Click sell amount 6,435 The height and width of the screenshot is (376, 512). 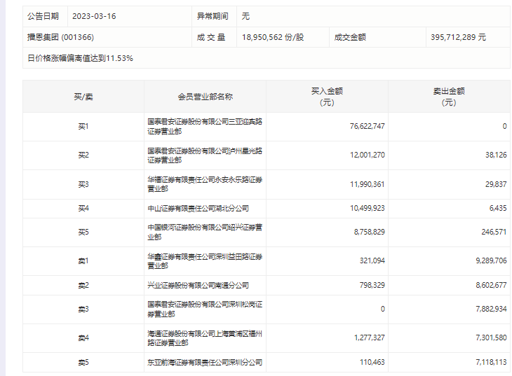(498, 208)
